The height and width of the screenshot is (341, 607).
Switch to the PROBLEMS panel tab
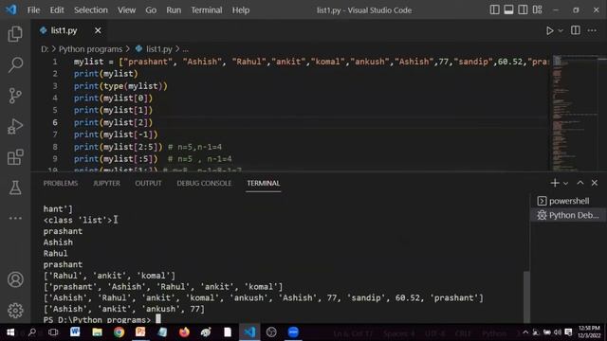pyautogui.click(x=61, y=183)
